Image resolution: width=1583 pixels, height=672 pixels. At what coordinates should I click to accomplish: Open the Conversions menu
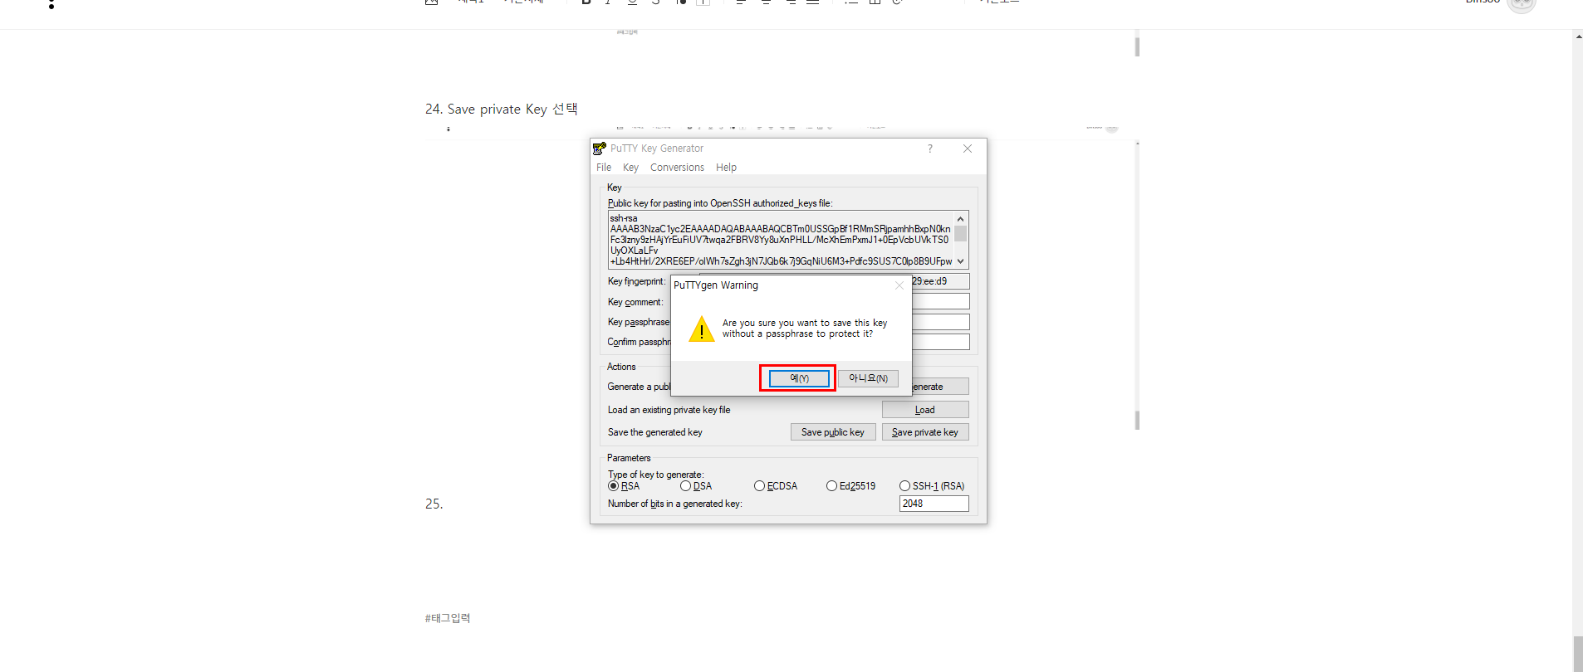click(677, 168)
